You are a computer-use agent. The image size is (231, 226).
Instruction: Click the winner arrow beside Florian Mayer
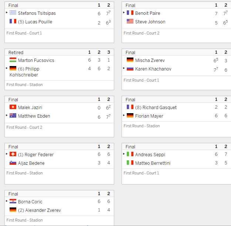tap(124, 115)
